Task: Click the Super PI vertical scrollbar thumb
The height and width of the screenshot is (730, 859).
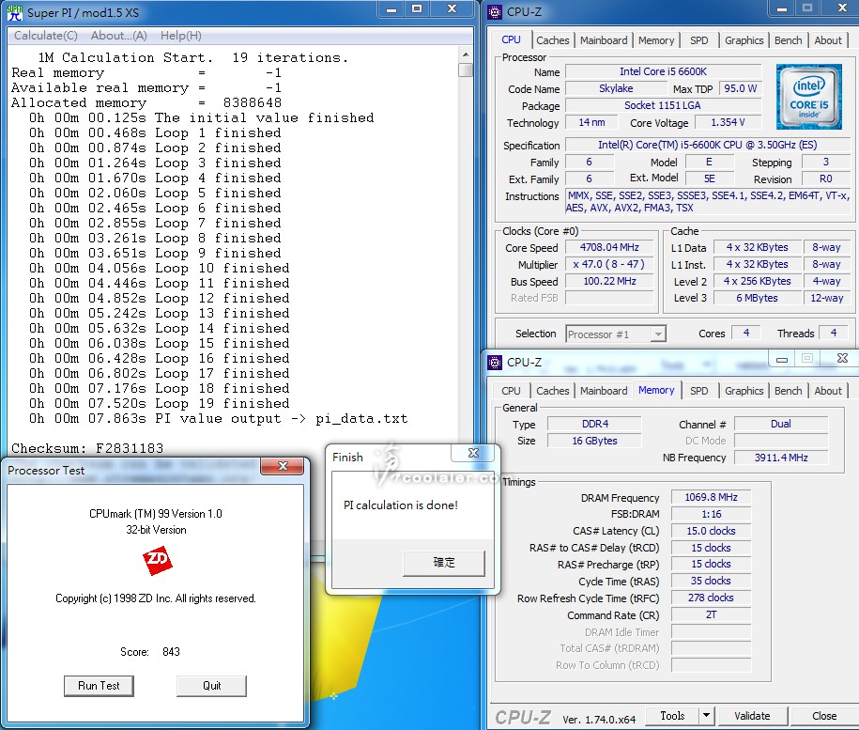Action: point(465,70)
